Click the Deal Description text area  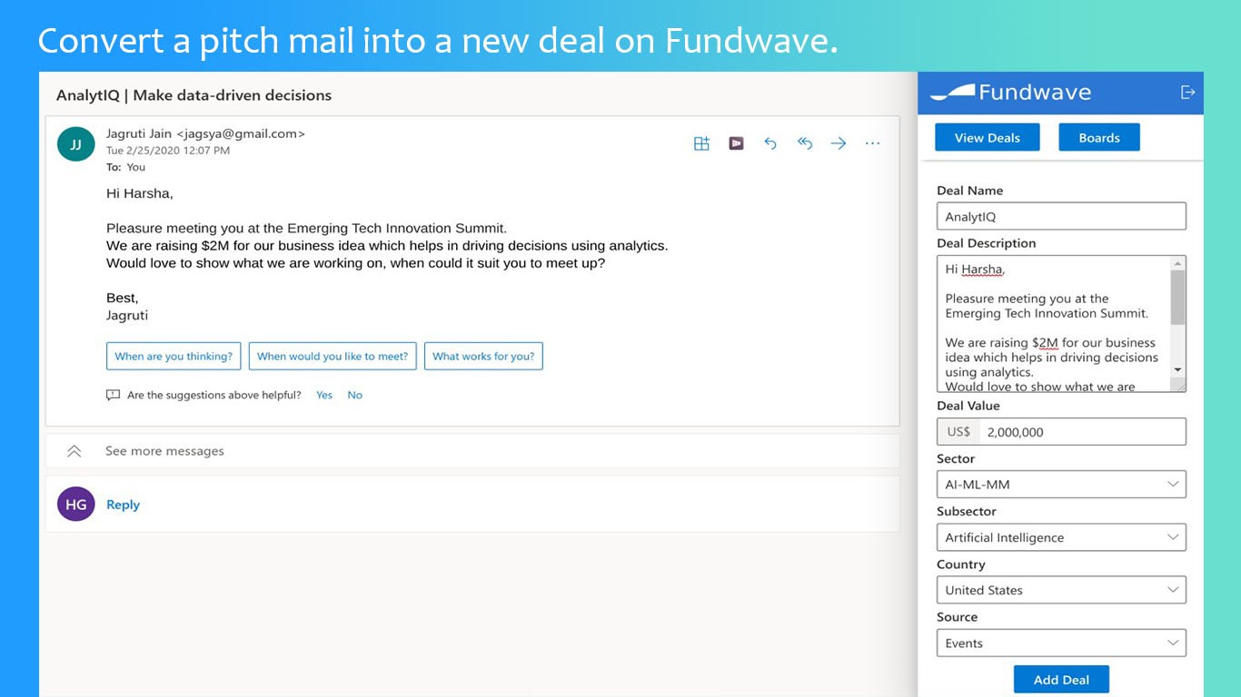click(1054, 324)
